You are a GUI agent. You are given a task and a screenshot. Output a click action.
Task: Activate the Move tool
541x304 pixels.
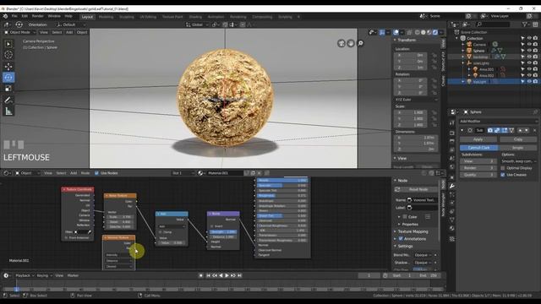pos(8,66)
